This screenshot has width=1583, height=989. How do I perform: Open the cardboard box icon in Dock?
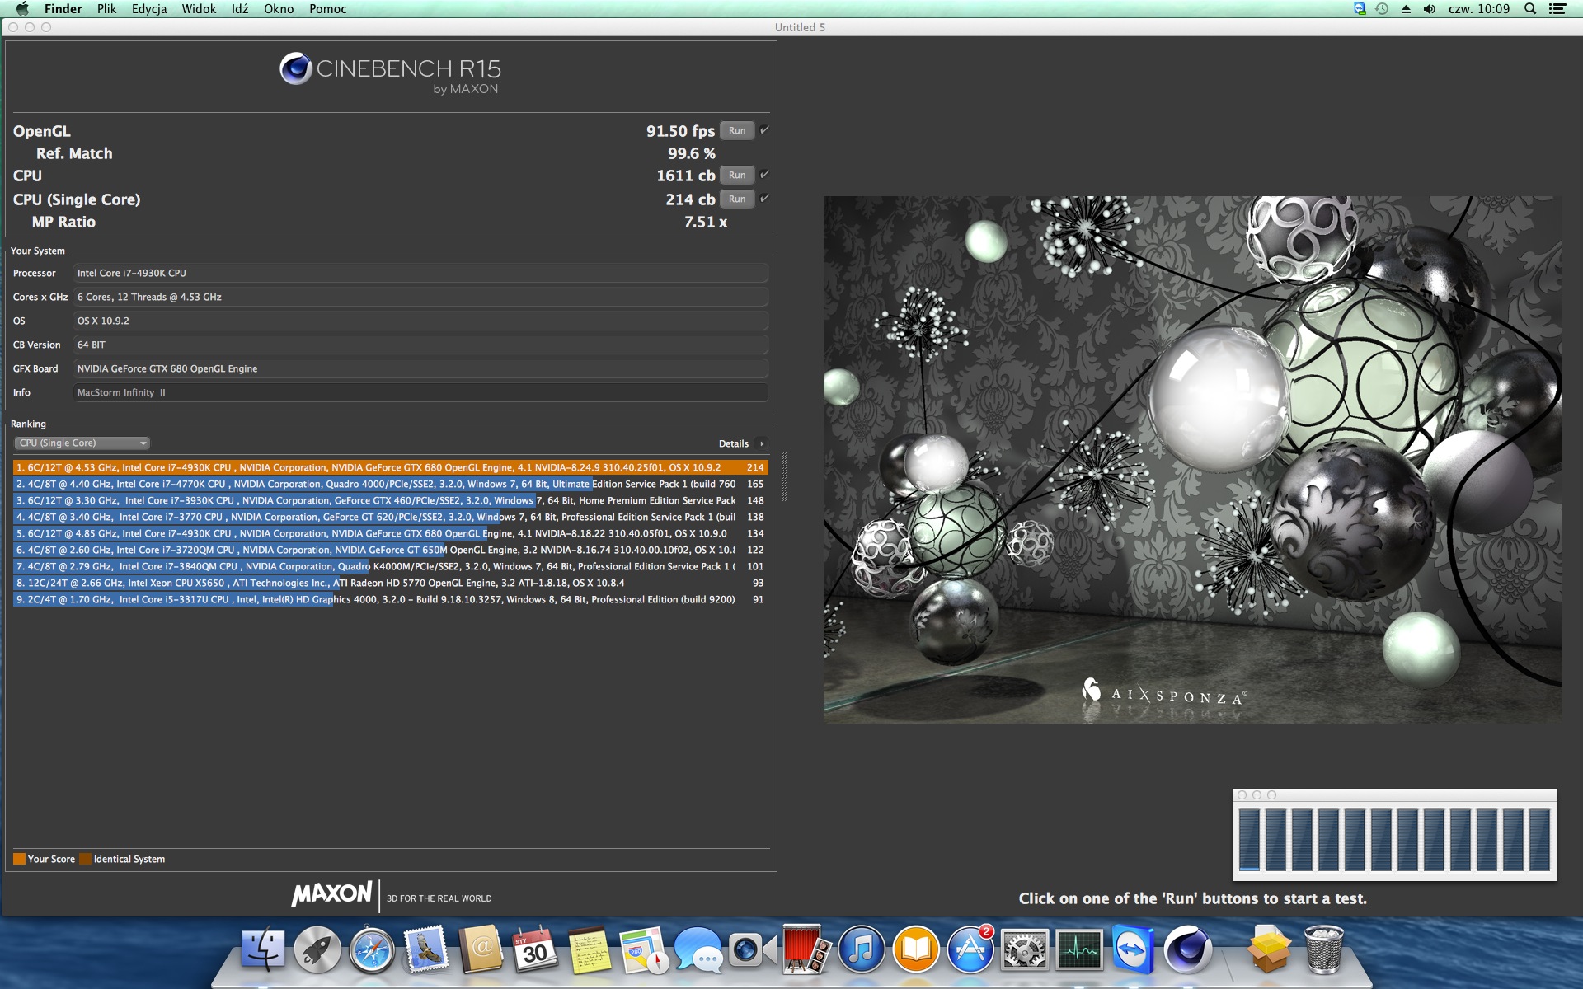(1269, 949)
